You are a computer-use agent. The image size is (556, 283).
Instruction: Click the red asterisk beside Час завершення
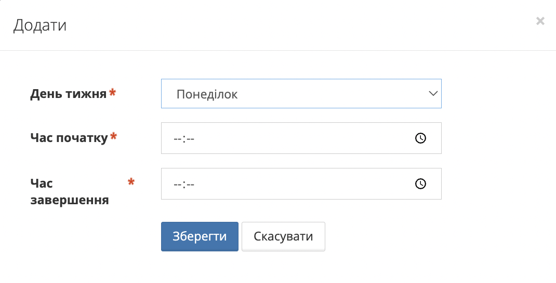(131, 182)
